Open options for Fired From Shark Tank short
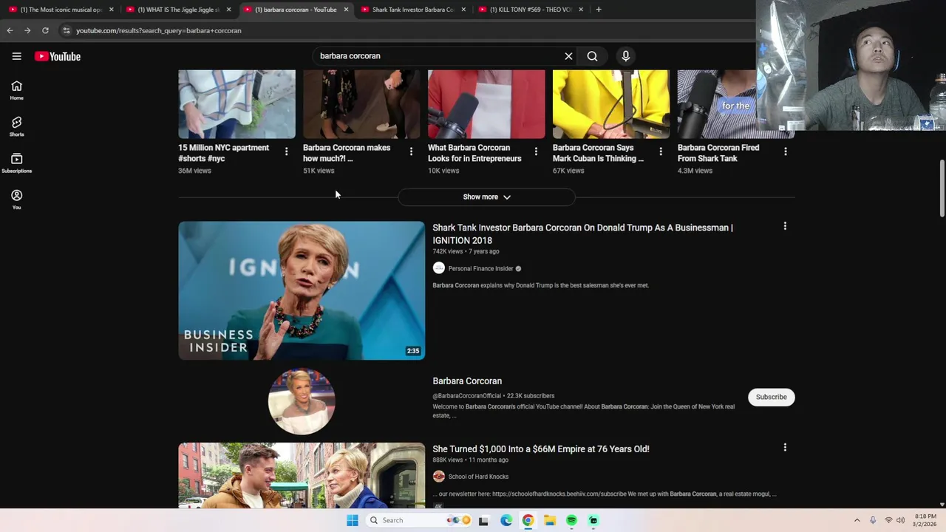 point(785,151)
